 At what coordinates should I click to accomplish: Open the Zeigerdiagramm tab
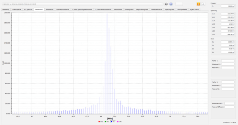click(x=169, y=9)
